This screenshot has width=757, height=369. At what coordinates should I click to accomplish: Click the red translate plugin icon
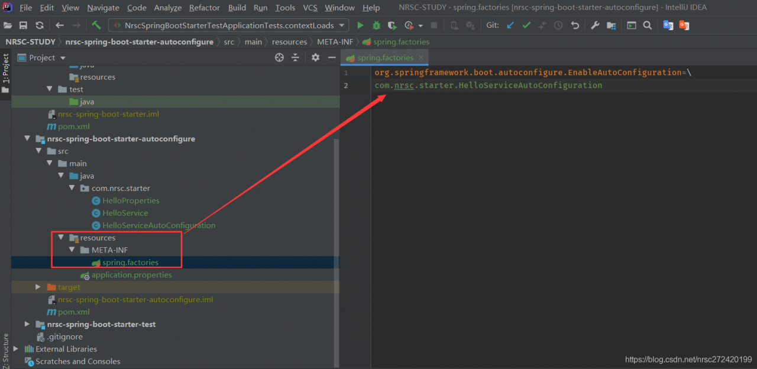tap(684, 25)
